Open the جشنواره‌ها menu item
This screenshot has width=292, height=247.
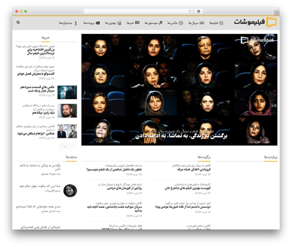(x=65, y=23)
